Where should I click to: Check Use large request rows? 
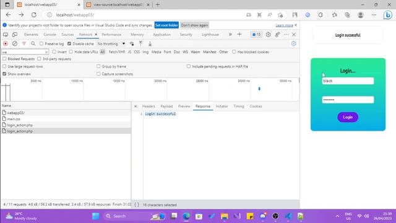point(4,66)
